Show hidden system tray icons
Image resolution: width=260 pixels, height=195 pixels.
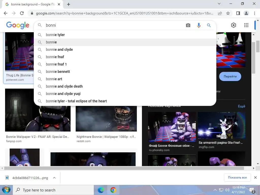(x=215, y=190)
